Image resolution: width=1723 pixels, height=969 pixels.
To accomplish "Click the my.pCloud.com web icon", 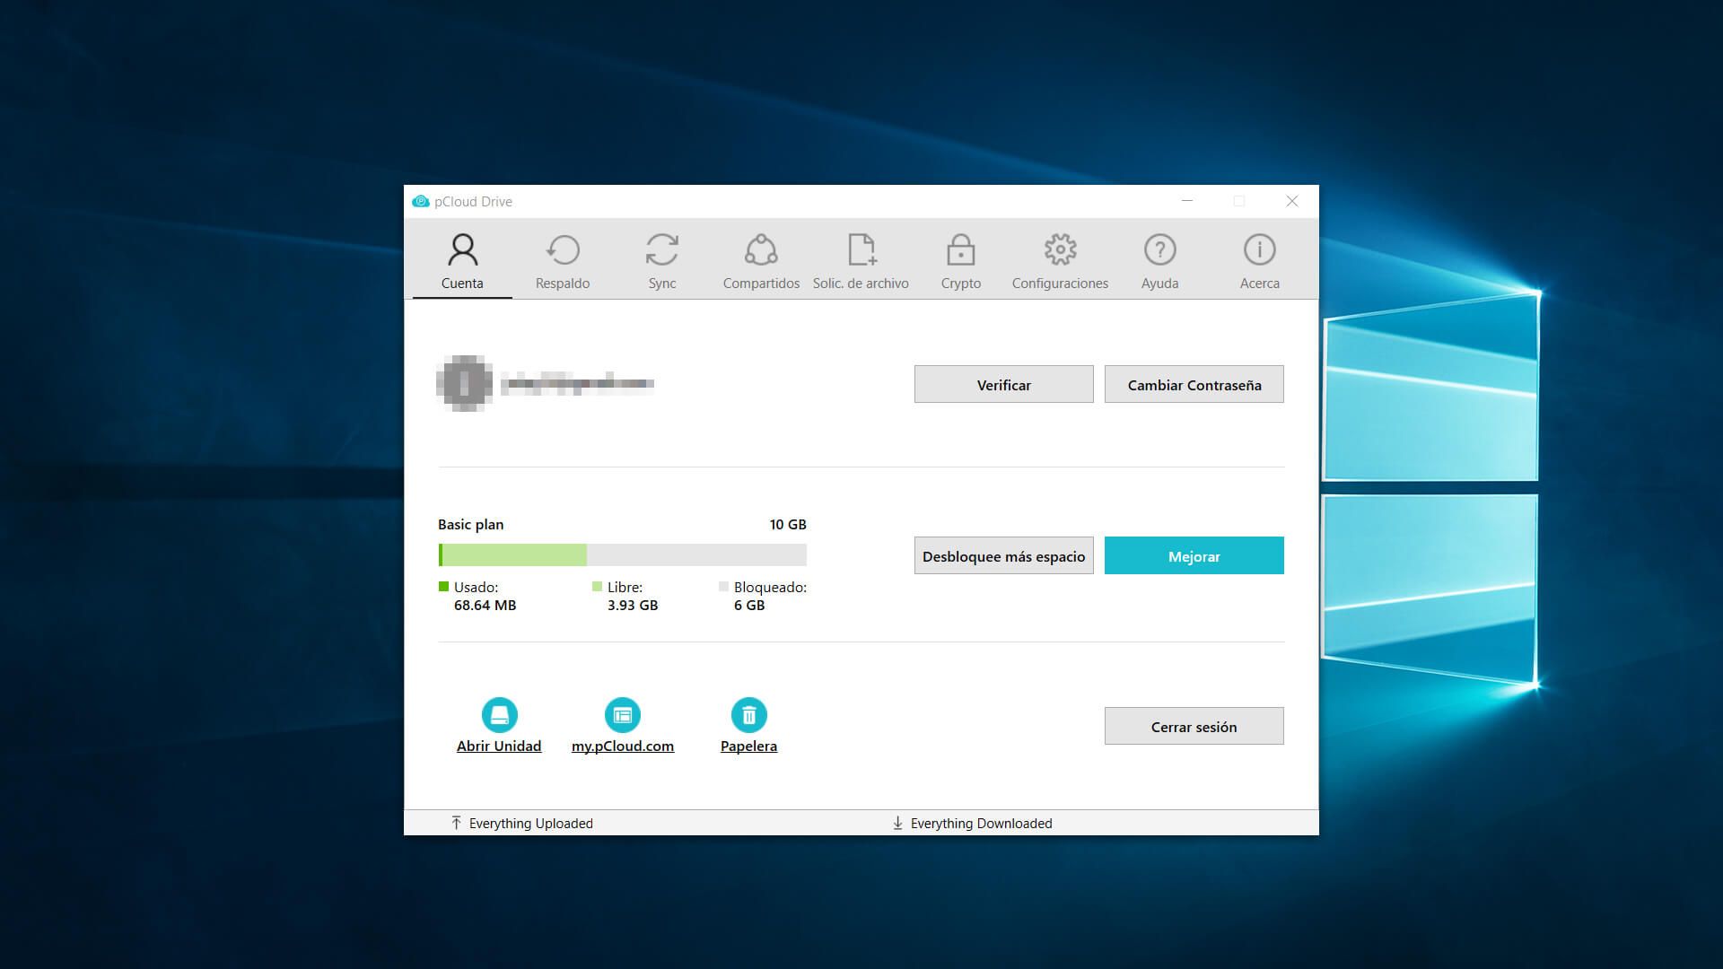I will click(623, 715).
